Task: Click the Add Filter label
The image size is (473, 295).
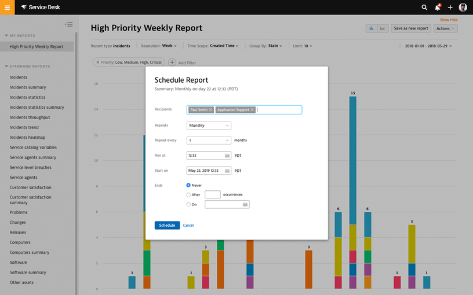Action: (x=187, y=62)
